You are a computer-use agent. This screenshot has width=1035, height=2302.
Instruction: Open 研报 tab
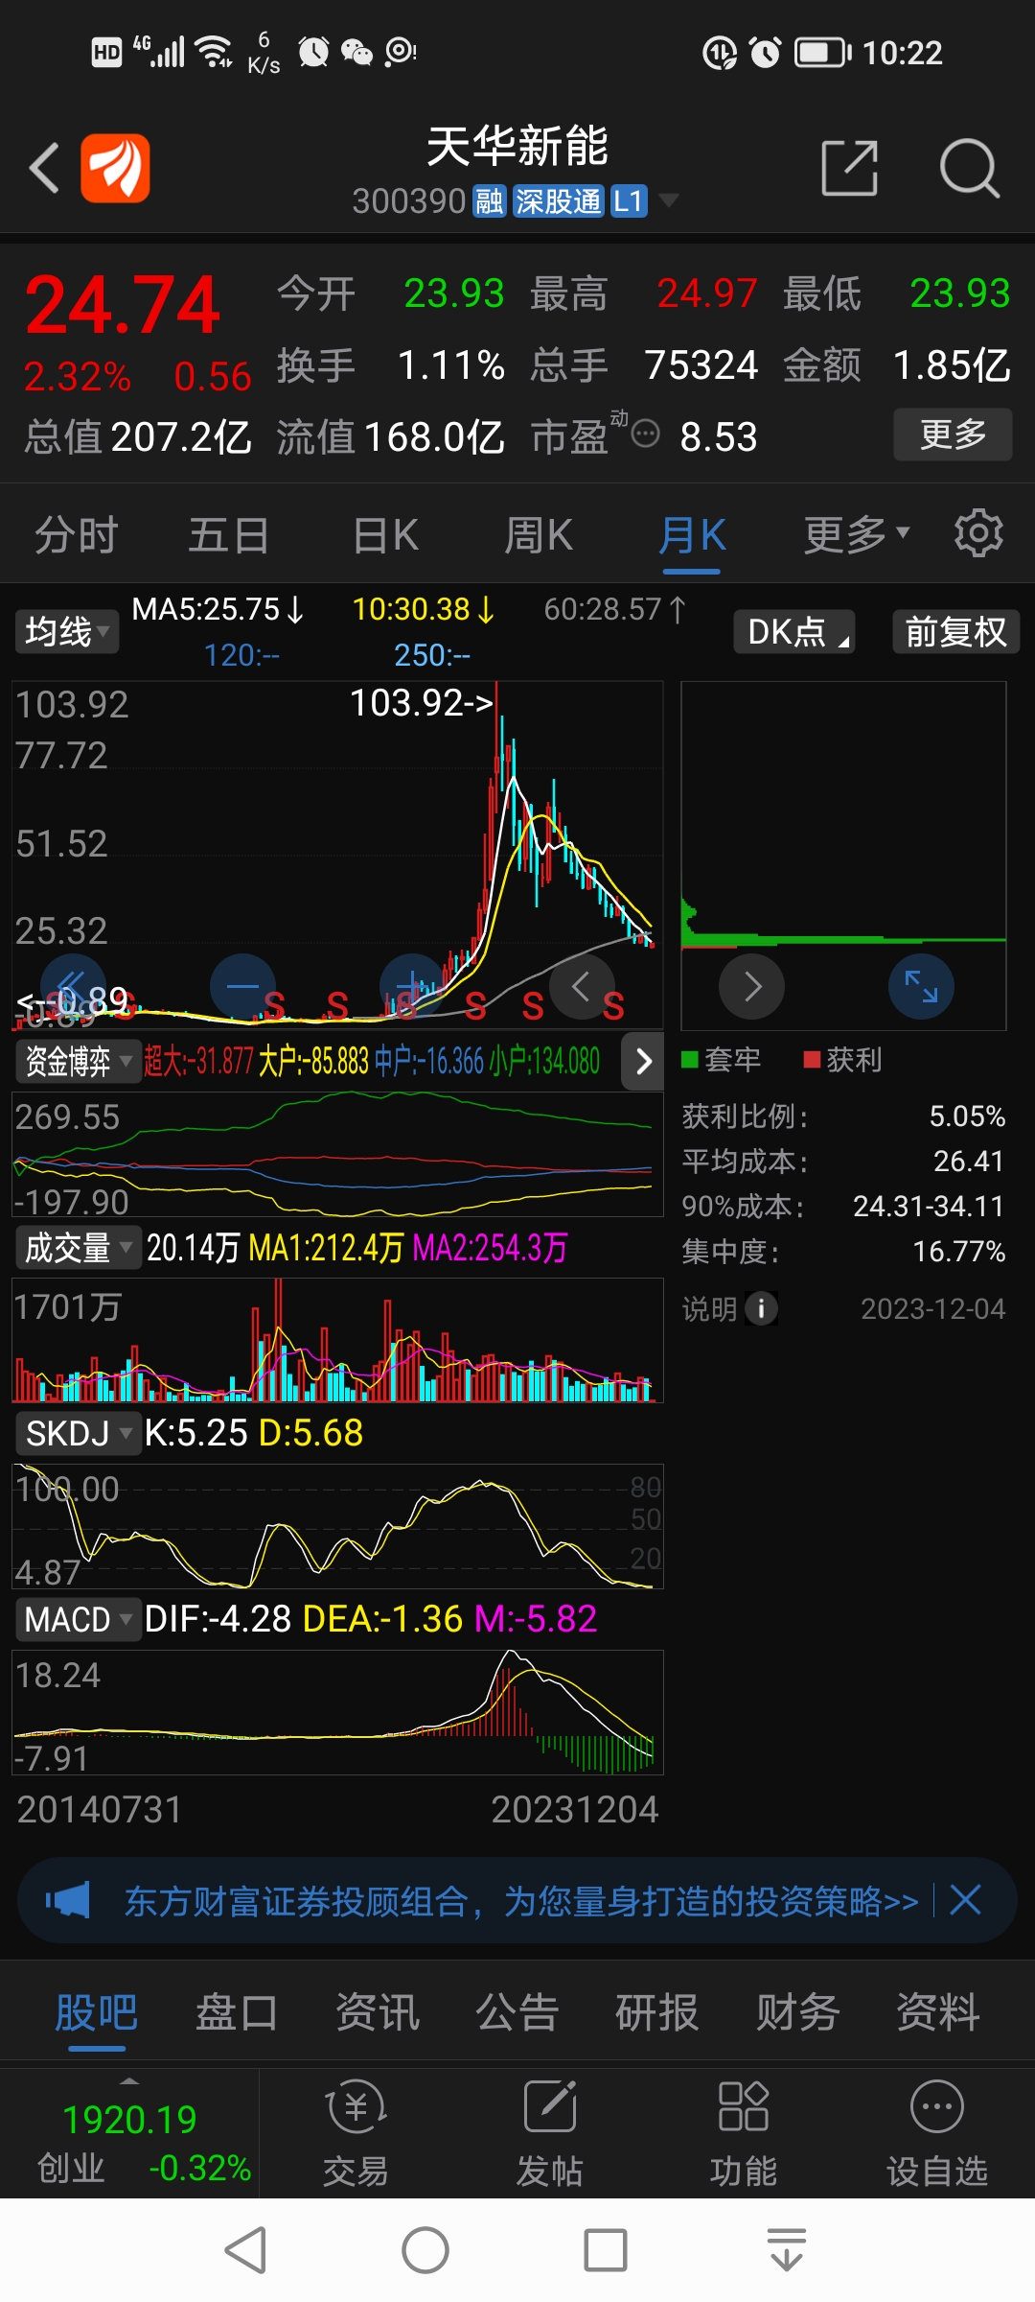tap(657, 2012)
